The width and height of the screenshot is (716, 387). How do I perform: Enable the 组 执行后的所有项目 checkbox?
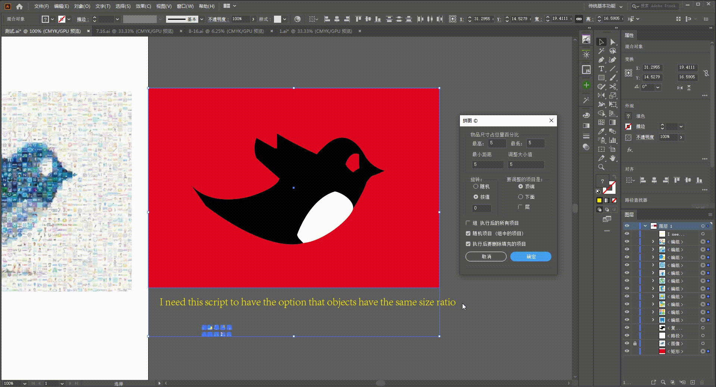(x=468, y=223)
